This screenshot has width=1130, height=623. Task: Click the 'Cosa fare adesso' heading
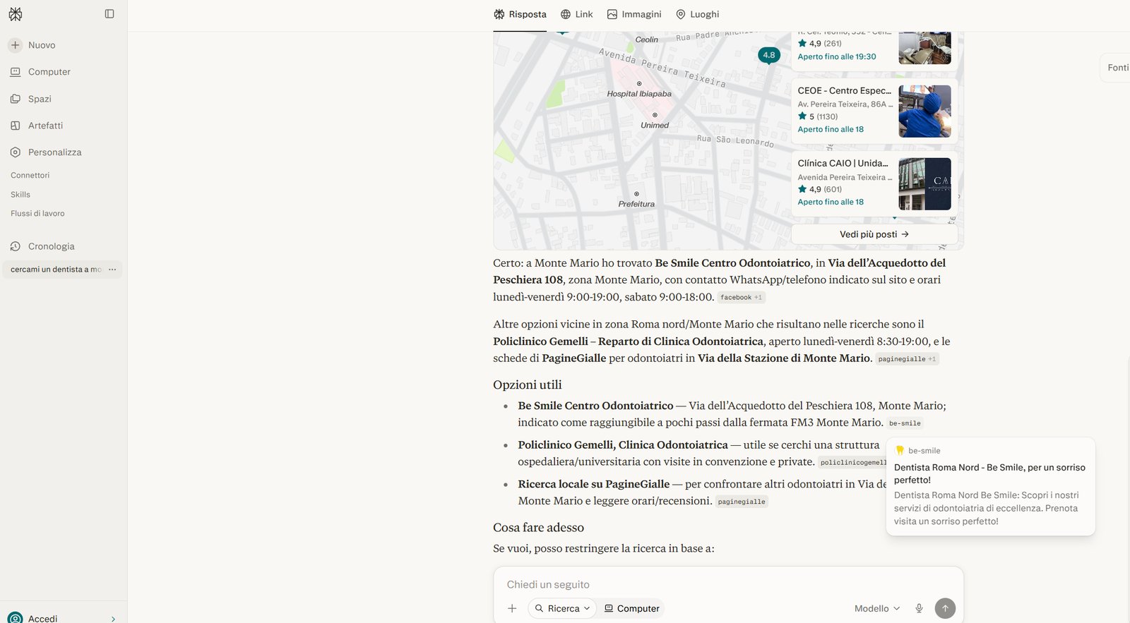[x=538, y=528]
